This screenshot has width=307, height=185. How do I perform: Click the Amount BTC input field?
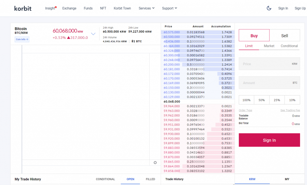pyautogui.click(x=269, y=83)
